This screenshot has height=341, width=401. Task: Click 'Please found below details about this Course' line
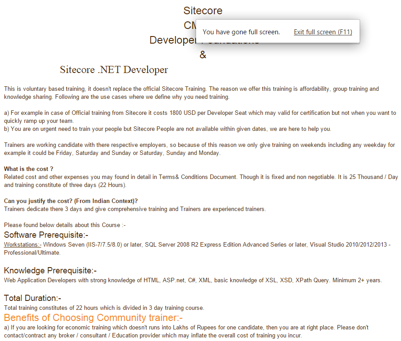tap(65, 225)
